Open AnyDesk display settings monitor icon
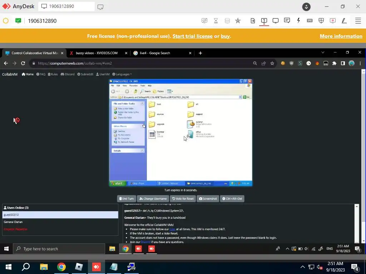Image resolution: width=366 pixels, height=274 pixels. 276,21
